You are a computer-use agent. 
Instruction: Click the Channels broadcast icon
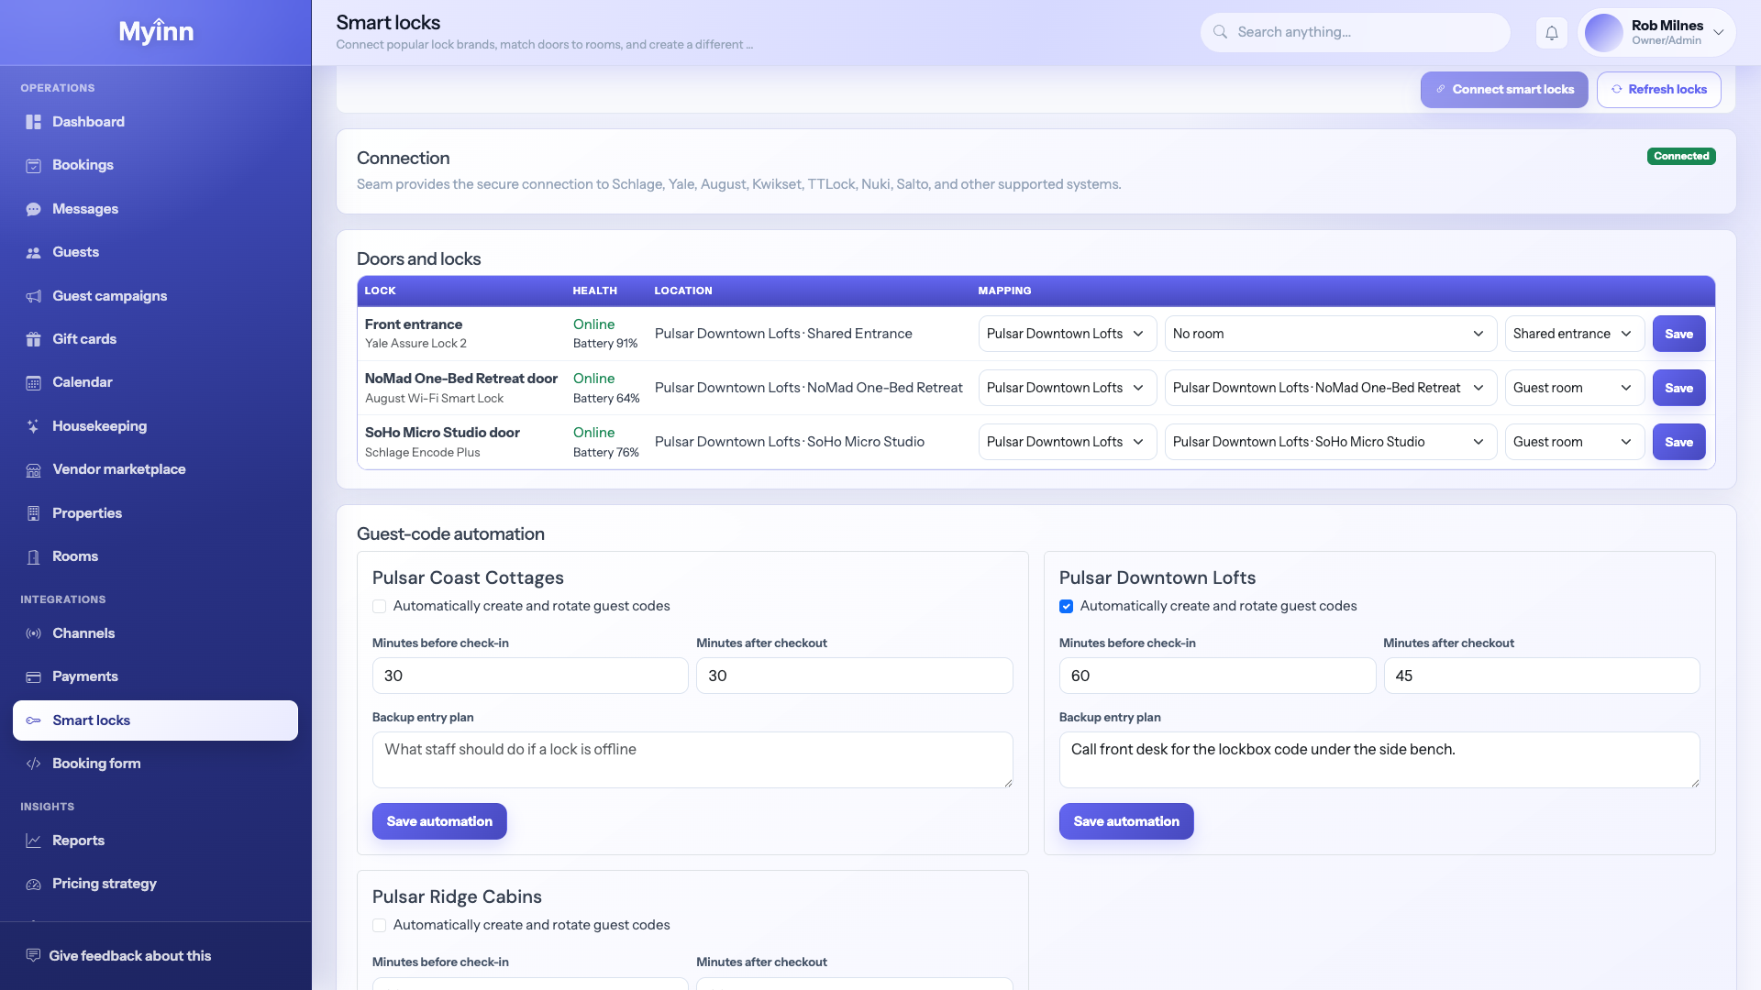click(x=34, y=633)
